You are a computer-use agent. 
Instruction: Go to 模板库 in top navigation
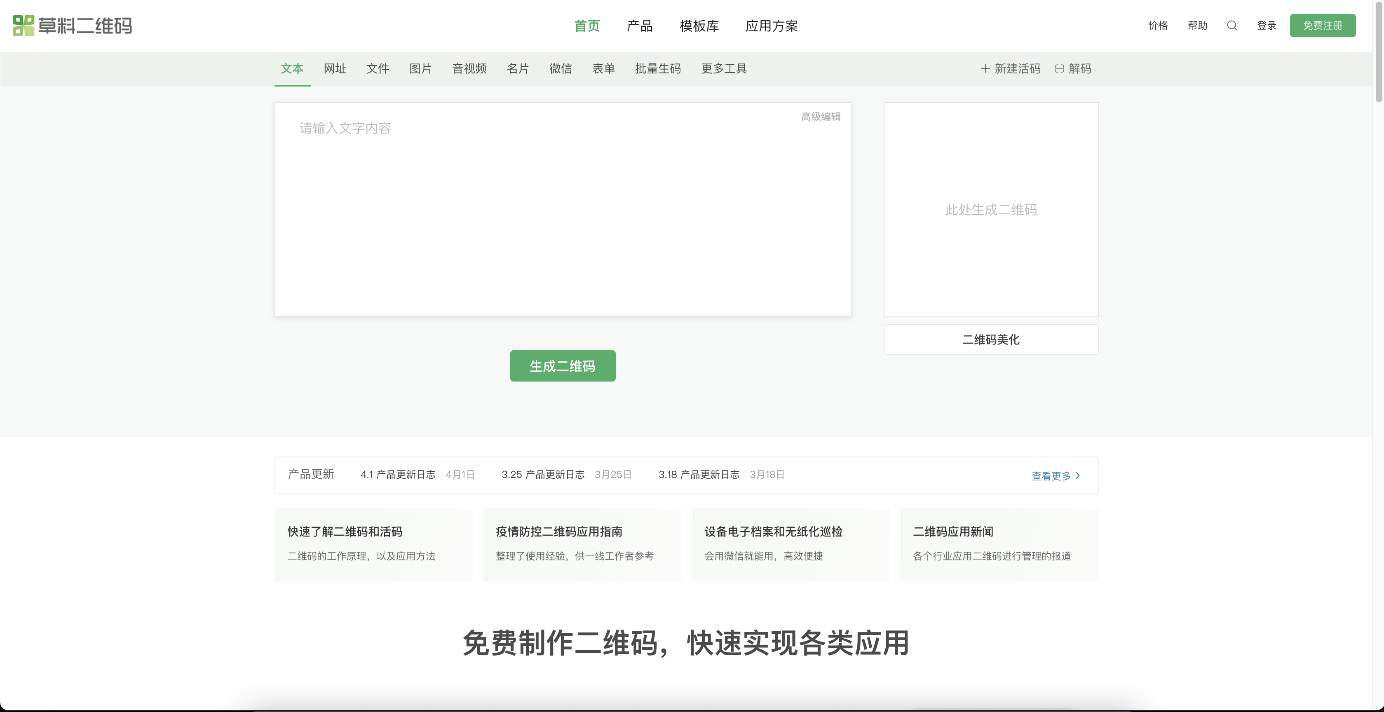point(699,26)
